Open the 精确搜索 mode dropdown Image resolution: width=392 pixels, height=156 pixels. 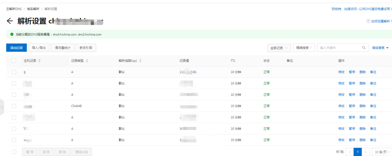tap(304, 48)
